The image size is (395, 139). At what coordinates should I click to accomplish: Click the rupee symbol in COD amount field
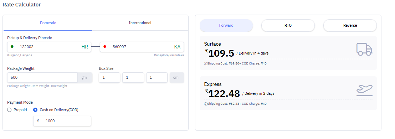(x=38, y=121)
